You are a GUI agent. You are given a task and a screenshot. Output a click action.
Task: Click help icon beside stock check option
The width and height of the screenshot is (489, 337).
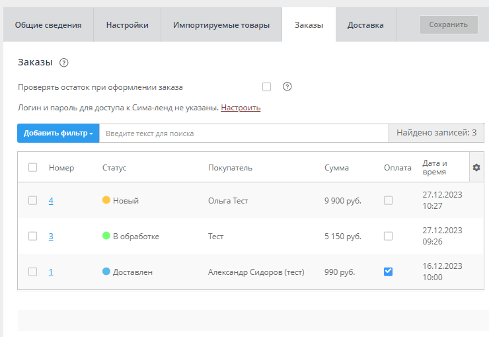(287, 87)
